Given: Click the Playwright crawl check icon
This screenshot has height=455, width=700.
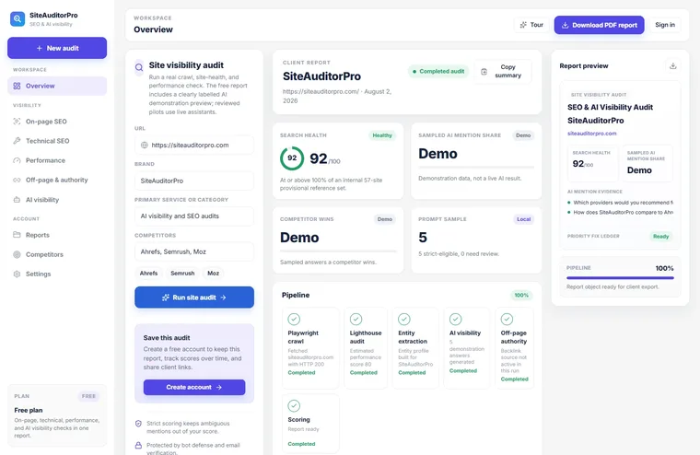Looking at the screenshot, I should [294, 320].
